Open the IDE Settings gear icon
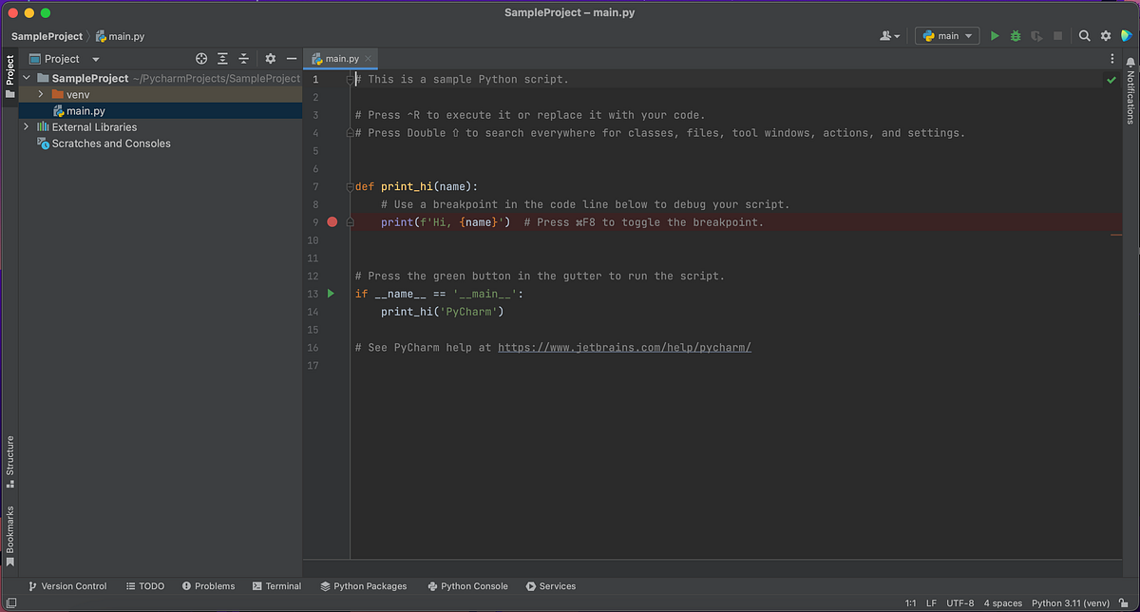The height and width of the screenshot is (612, 1140). pos(1105,35)
